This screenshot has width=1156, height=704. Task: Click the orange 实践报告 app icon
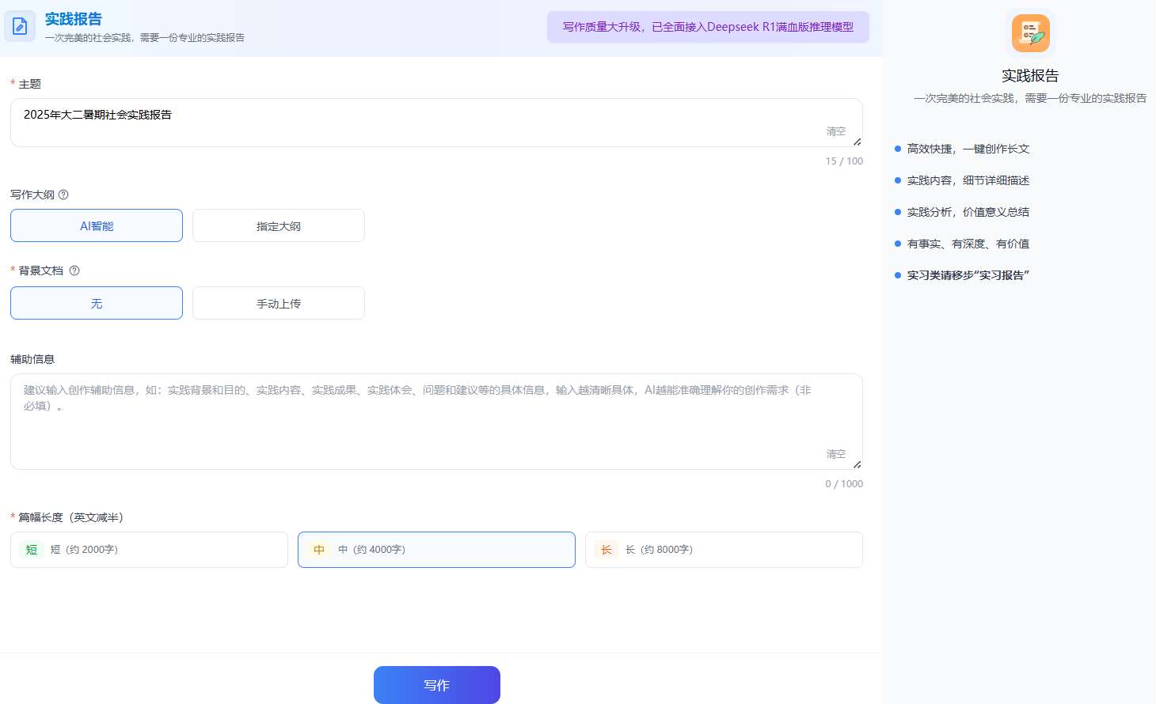1030,33
